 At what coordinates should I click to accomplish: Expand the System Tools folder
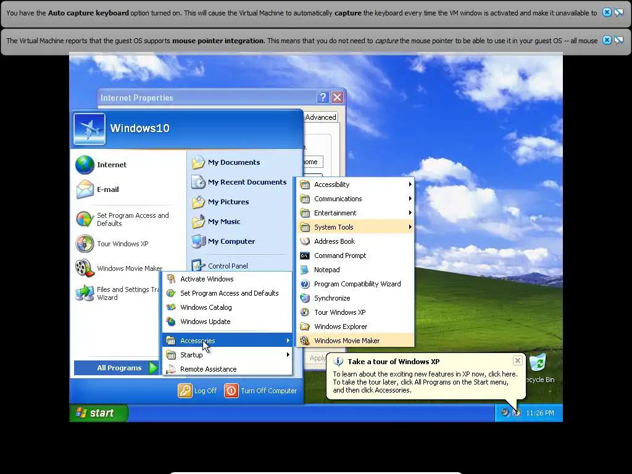click(x=355, y=227)
